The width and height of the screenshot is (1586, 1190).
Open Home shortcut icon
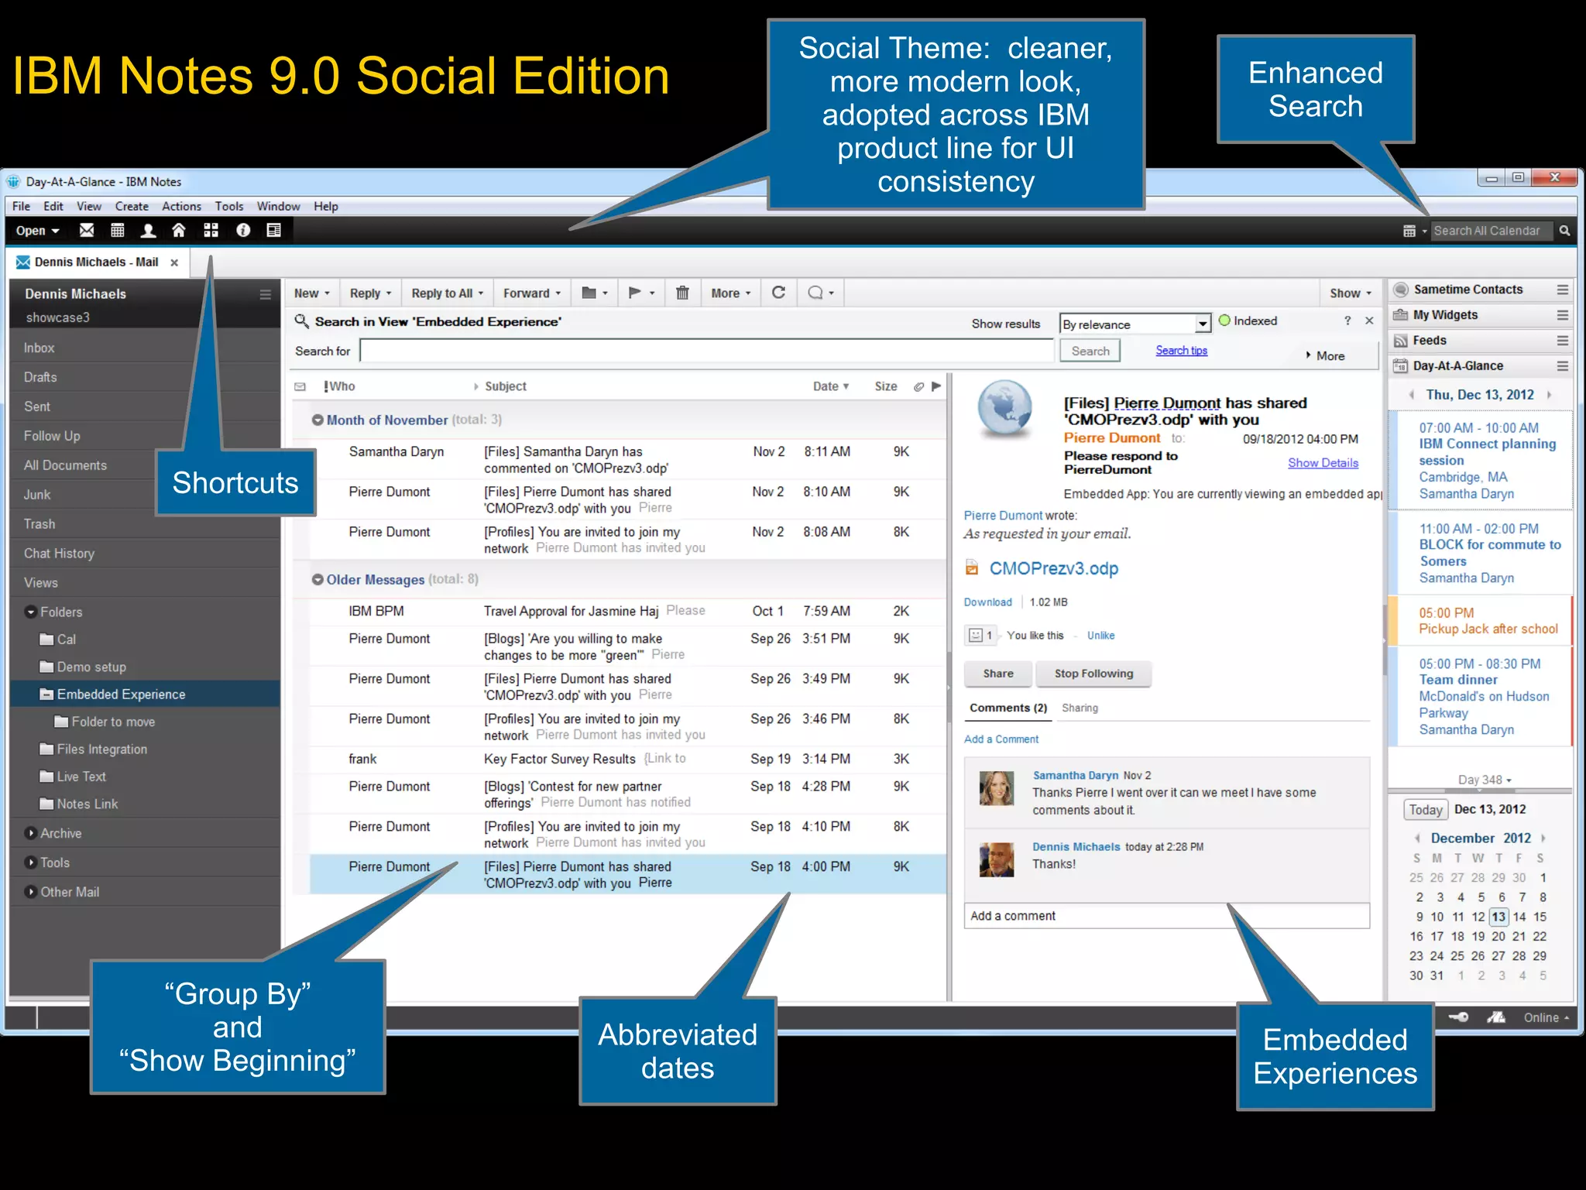click(179, 230)
